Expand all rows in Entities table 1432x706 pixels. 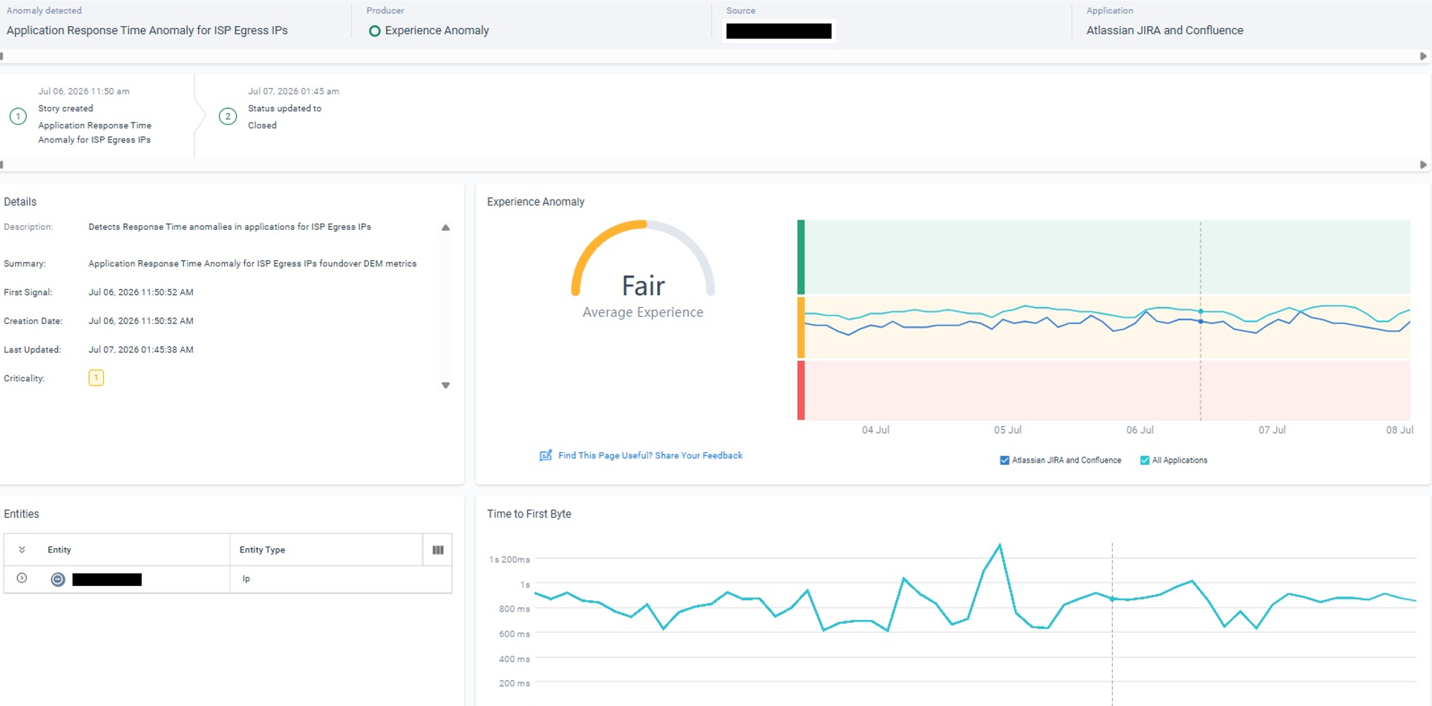coord(22,550)
